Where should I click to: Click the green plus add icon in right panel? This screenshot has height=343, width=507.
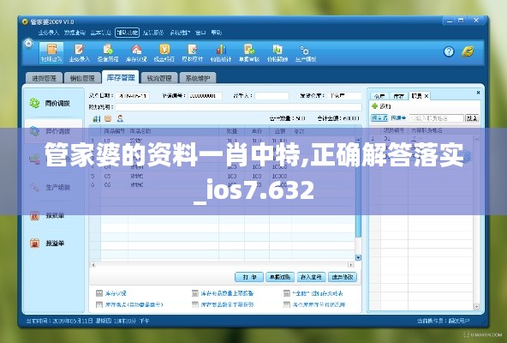375,106
